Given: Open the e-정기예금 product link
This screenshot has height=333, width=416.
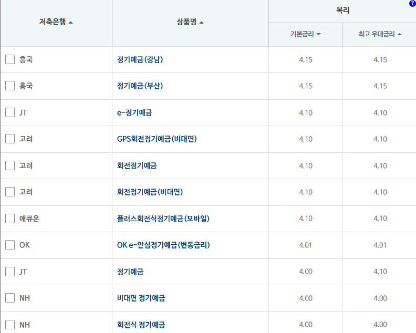Looking at the screenshot, I should (134, 112).
